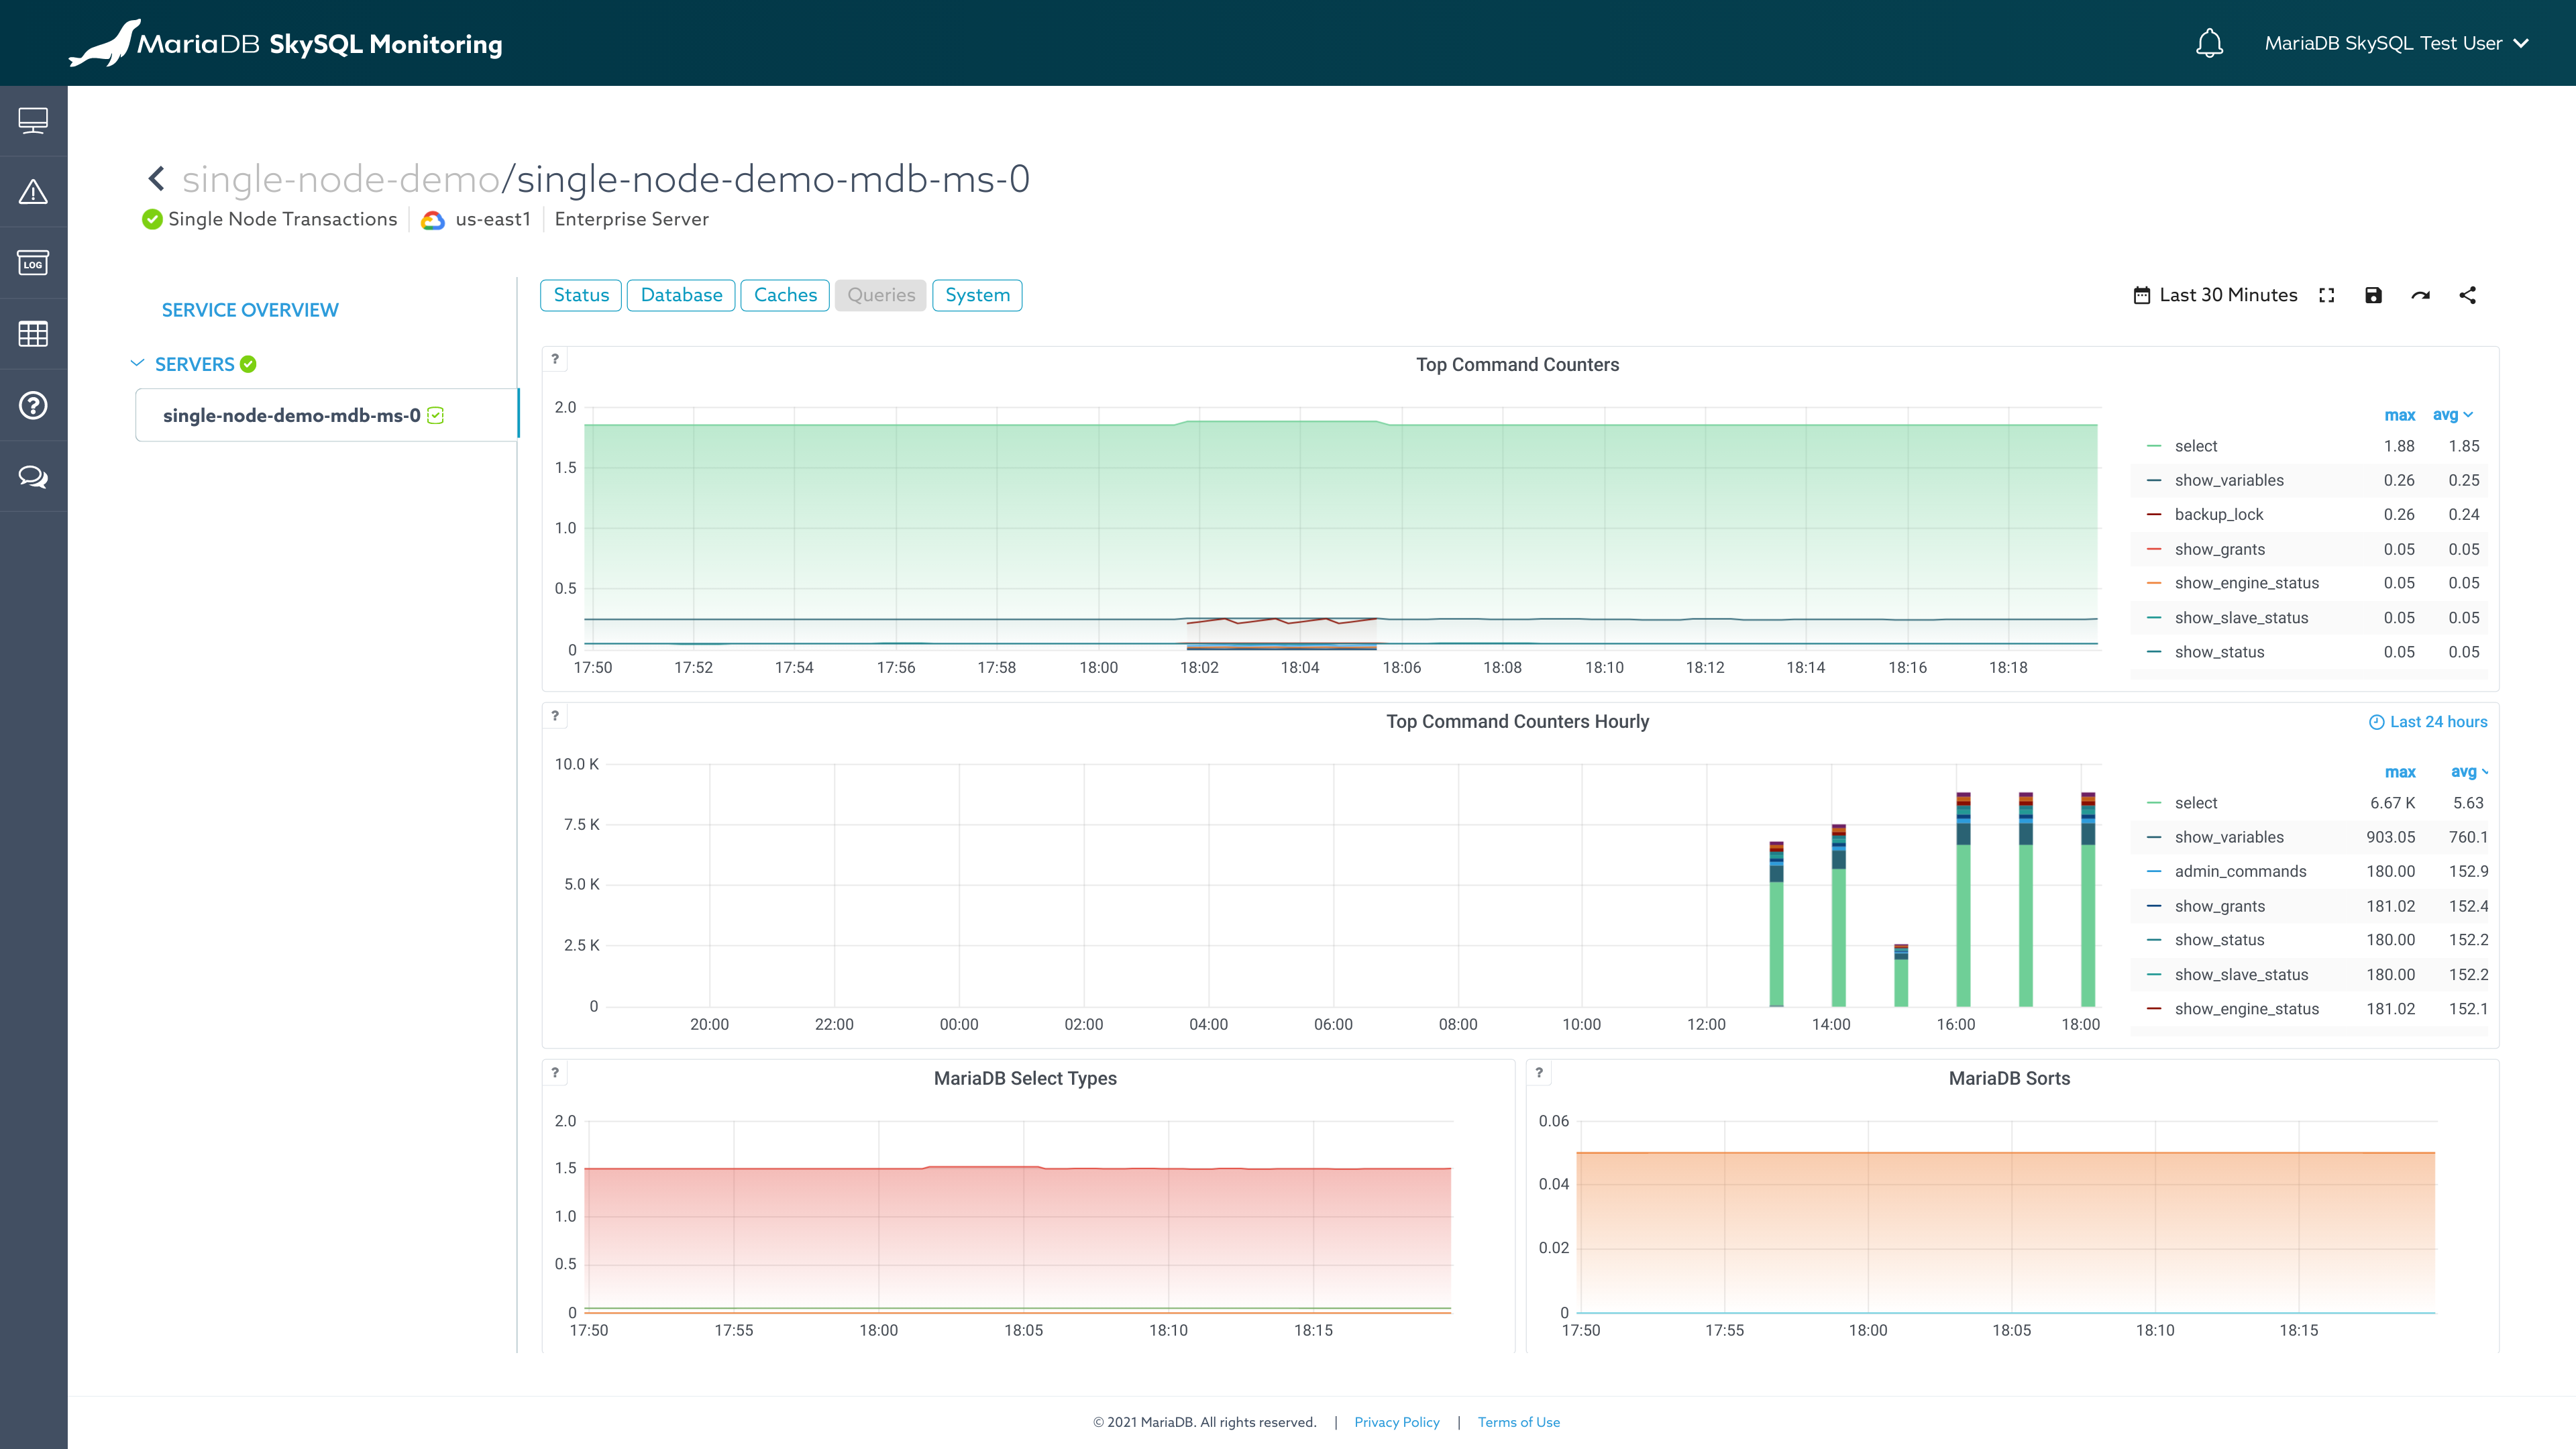Screen dimensions: 2576x1449
Task: Click the Google Cloud icon beside us-east1
Action: 433,220
